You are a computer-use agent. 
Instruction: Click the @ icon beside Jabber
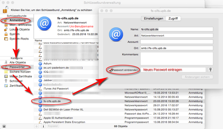tap(40, 80)
